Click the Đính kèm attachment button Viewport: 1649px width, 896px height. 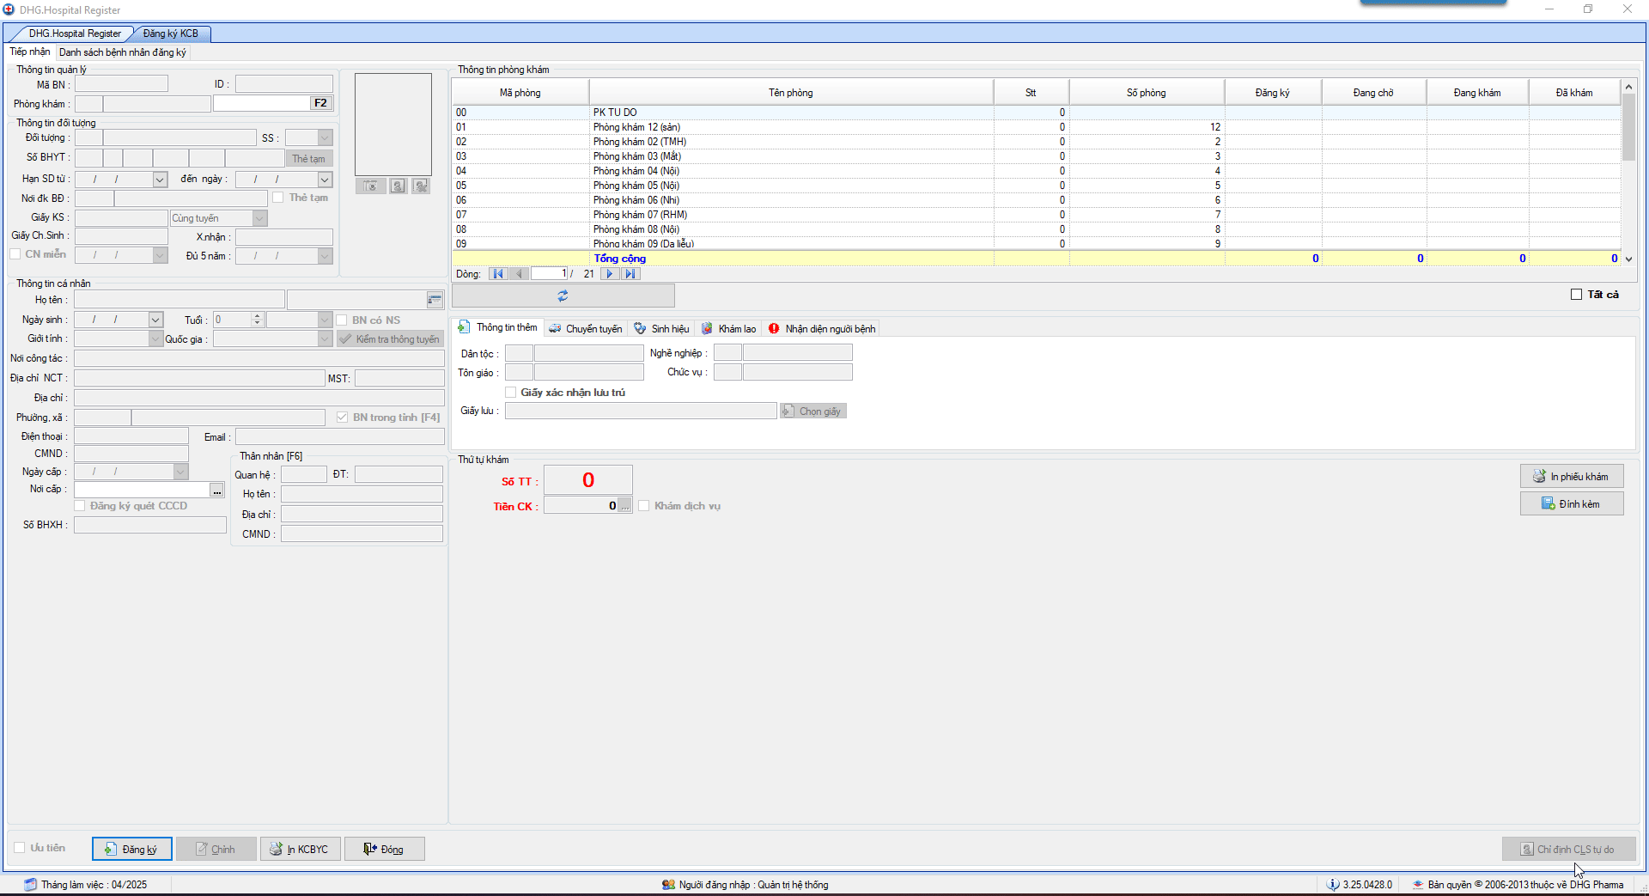pos(1572,503)
